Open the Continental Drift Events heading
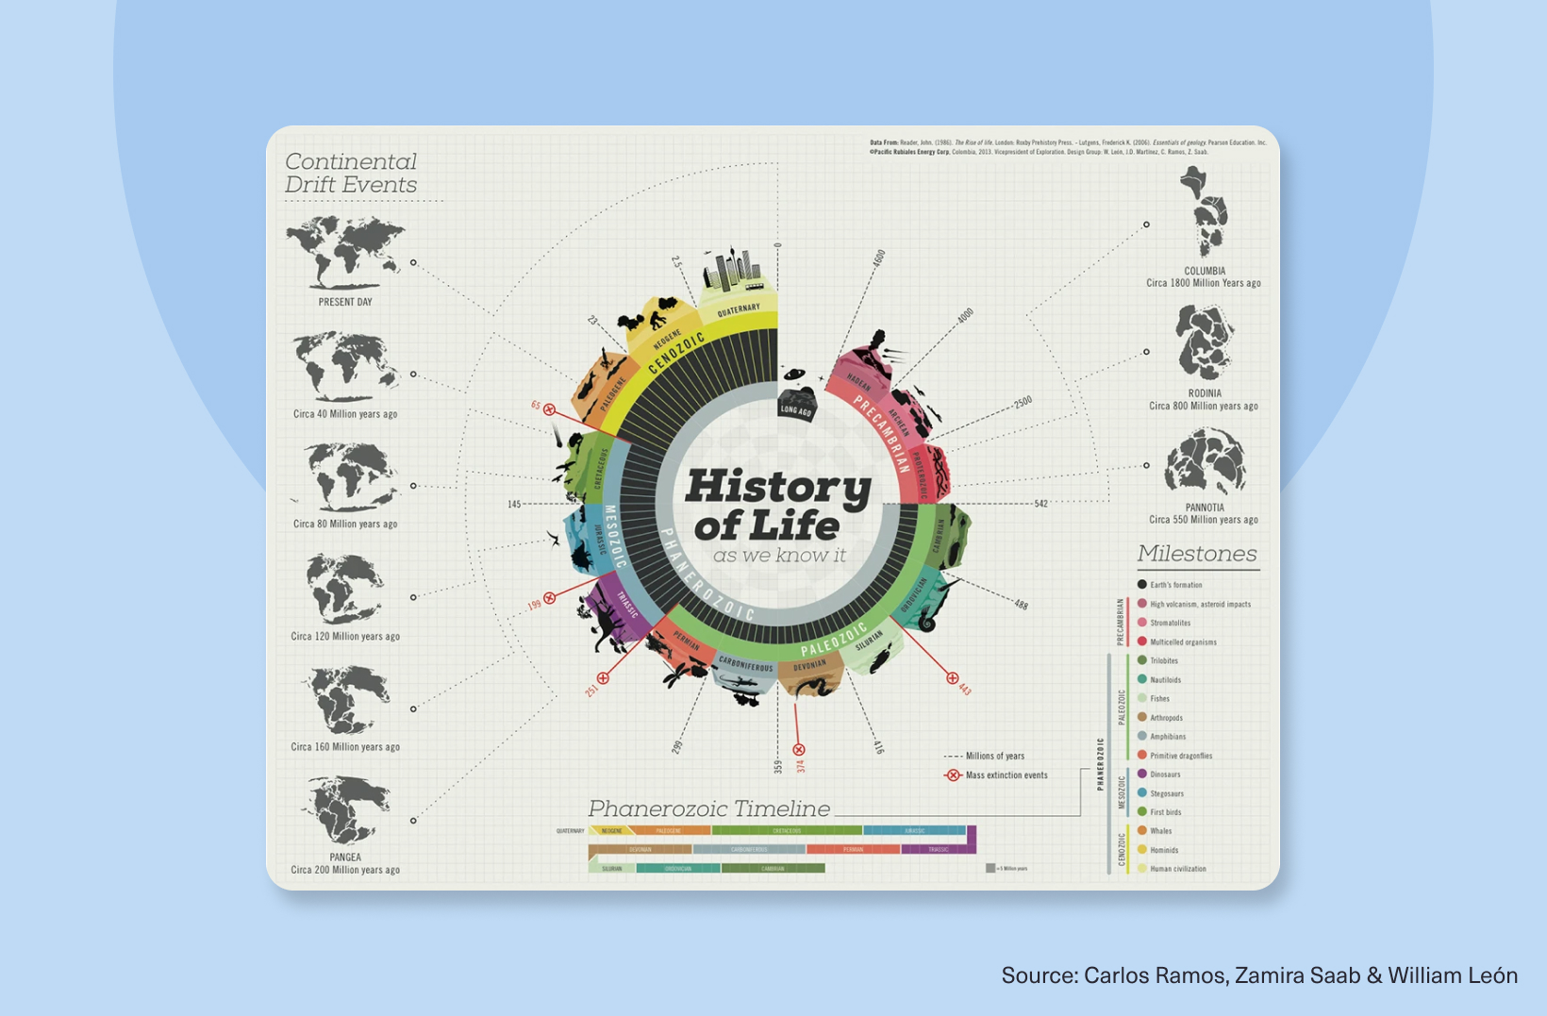Screen dimensions: 1547x1016 tap(349, 174)
